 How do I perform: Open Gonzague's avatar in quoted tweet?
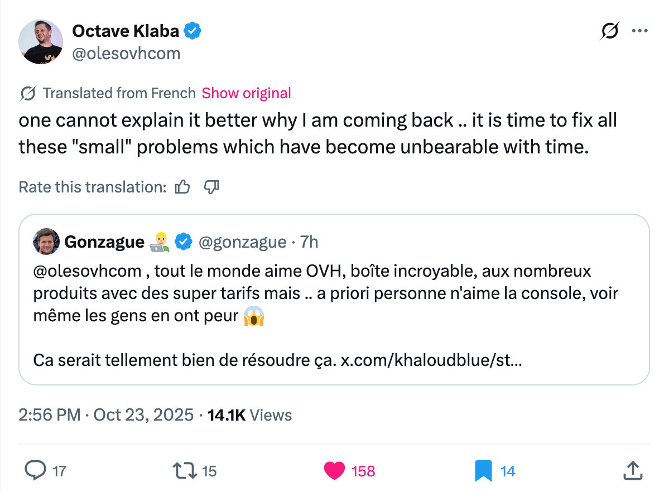pos(46,242)
